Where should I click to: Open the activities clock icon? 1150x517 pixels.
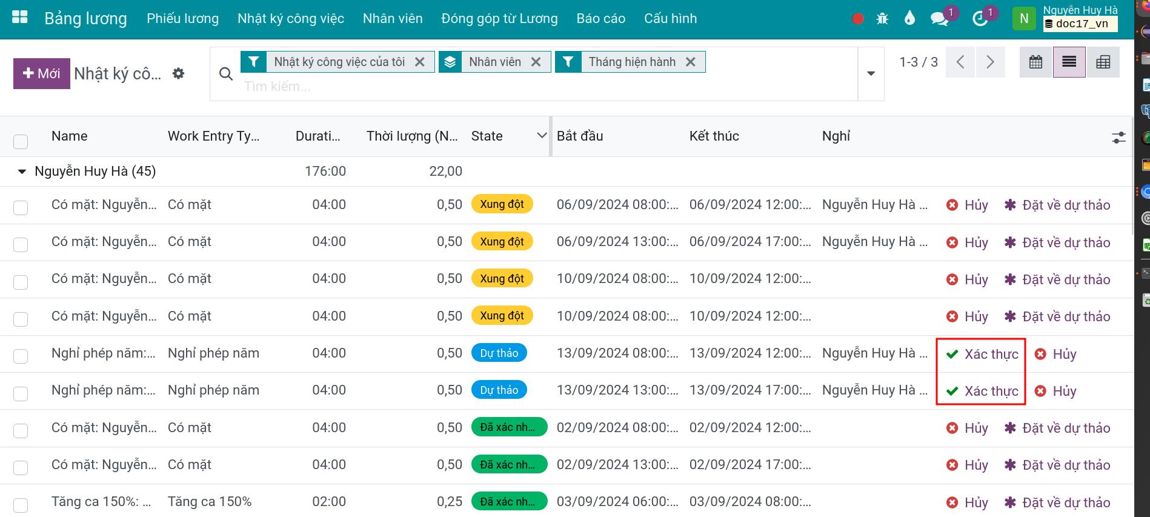pos(980,19)
